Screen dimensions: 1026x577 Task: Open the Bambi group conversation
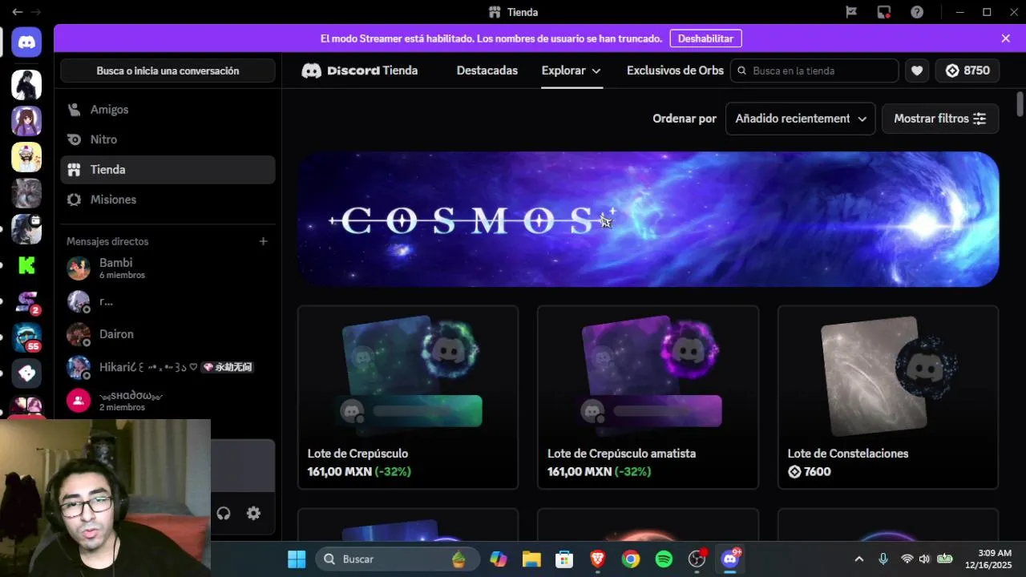point(168,268)
